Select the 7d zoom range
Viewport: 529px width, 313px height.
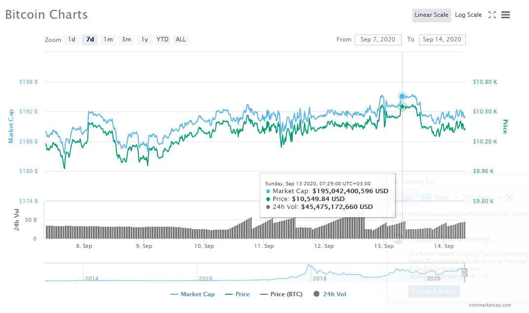coord(90,39)
